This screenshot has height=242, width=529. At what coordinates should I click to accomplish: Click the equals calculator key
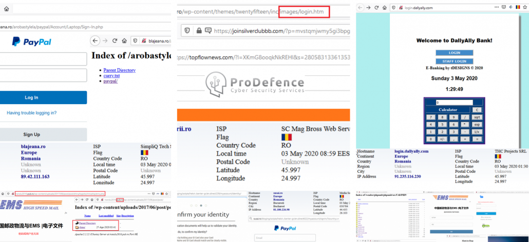tap(477, 139)
